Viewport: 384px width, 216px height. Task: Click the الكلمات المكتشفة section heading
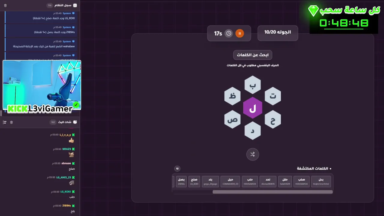[x=313, y=169]
